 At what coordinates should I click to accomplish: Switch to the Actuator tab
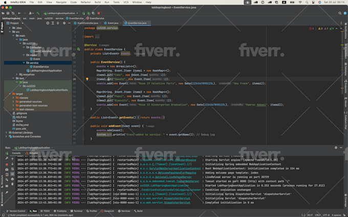coord(32,153)
